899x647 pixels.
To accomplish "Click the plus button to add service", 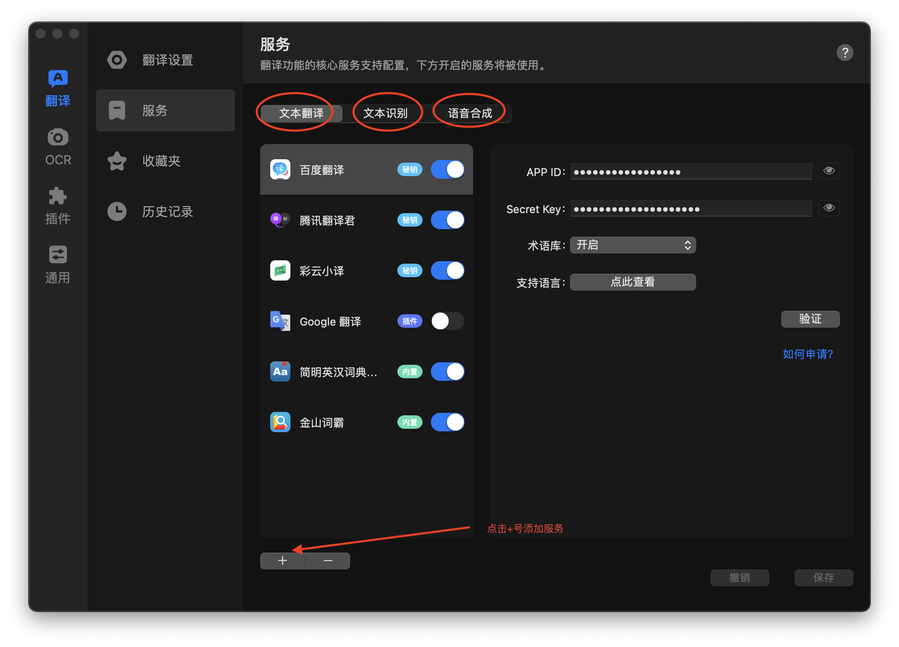I will (282, 561).
